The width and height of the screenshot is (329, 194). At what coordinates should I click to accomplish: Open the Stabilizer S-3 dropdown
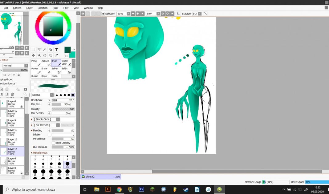200,14
